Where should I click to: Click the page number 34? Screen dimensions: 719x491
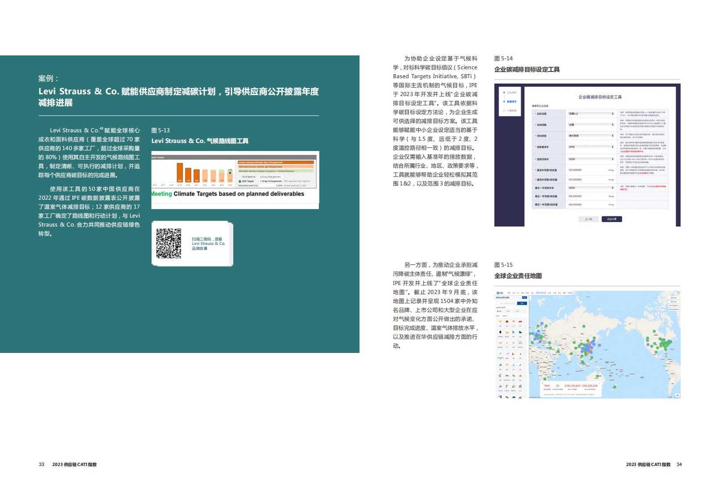point(679,465)
